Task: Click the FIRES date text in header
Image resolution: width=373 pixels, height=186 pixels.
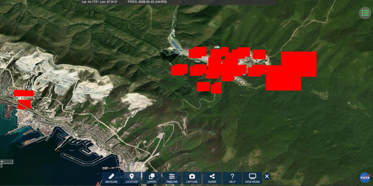Action: coord(147,2)
